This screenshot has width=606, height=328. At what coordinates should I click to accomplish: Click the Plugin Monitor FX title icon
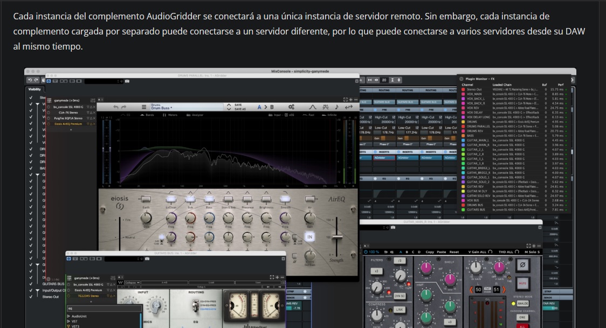point(461,79)
